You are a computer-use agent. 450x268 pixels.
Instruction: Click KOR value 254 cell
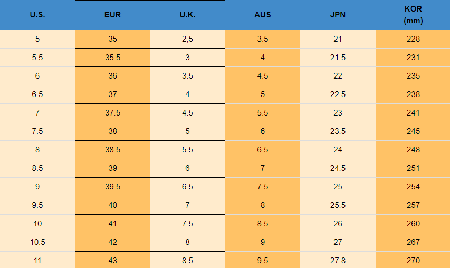point(413,187)
